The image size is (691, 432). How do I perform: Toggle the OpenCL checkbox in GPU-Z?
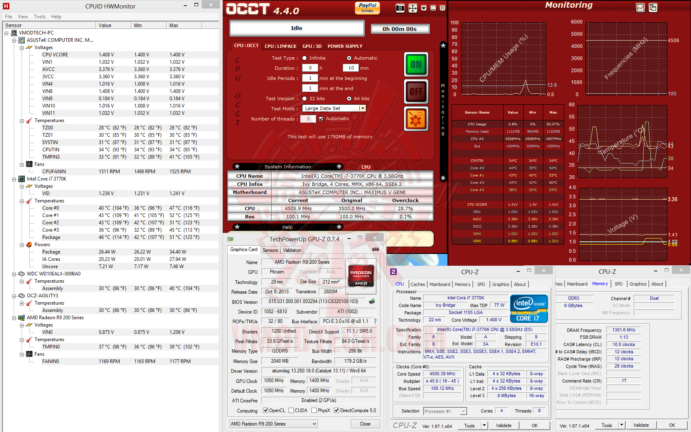tap(265, 411)
